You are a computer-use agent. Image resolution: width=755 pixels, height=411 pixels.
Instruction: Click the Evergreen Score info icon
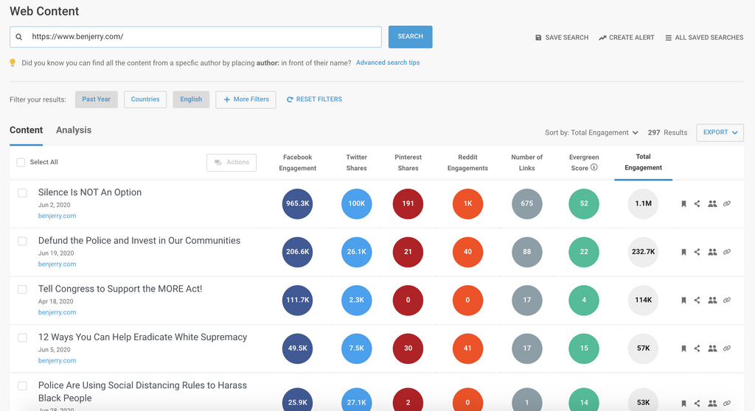click(594, 168)
